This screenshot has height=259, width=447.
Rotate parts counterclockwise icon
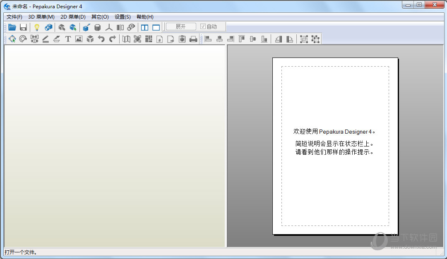(x=279, y=39)
